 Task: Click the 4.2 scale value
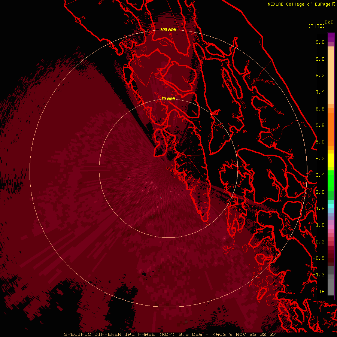[x=320, y=159]
